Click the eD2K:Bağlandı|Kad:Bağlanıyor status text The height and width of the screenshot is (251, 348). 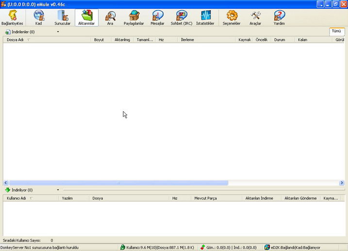[296, 248]
